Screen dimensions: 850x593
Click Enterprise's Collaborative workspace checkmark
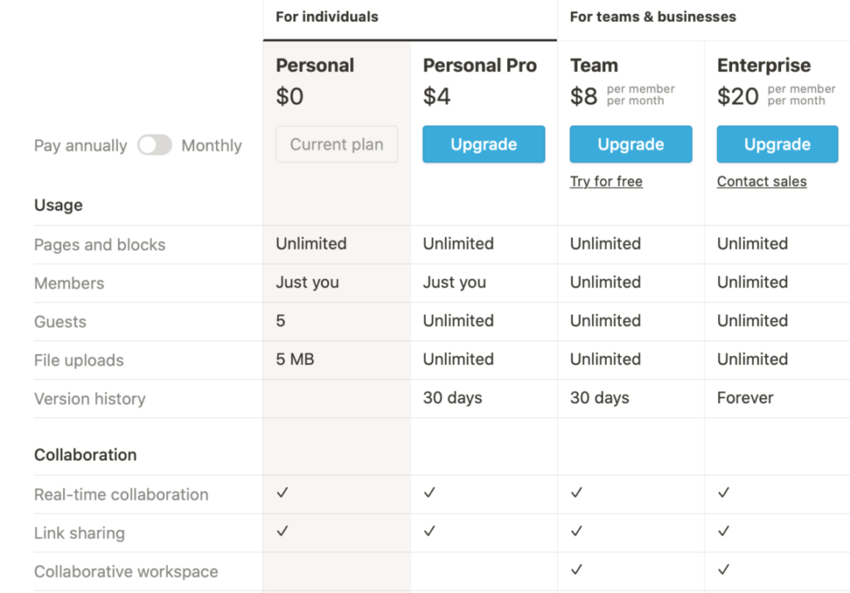pyautogui.click(x=723, y=569)
